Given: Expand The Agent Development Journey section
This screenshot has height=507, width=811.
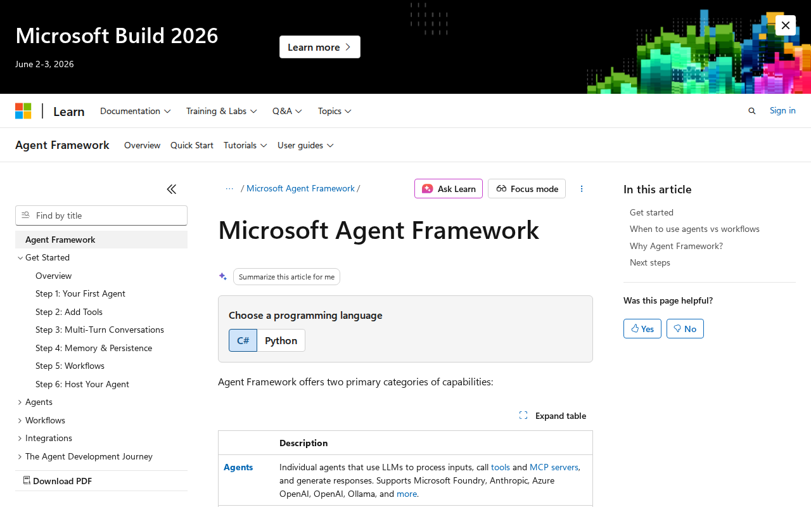Looking at the screenshot, I should [x=20, y=456].
